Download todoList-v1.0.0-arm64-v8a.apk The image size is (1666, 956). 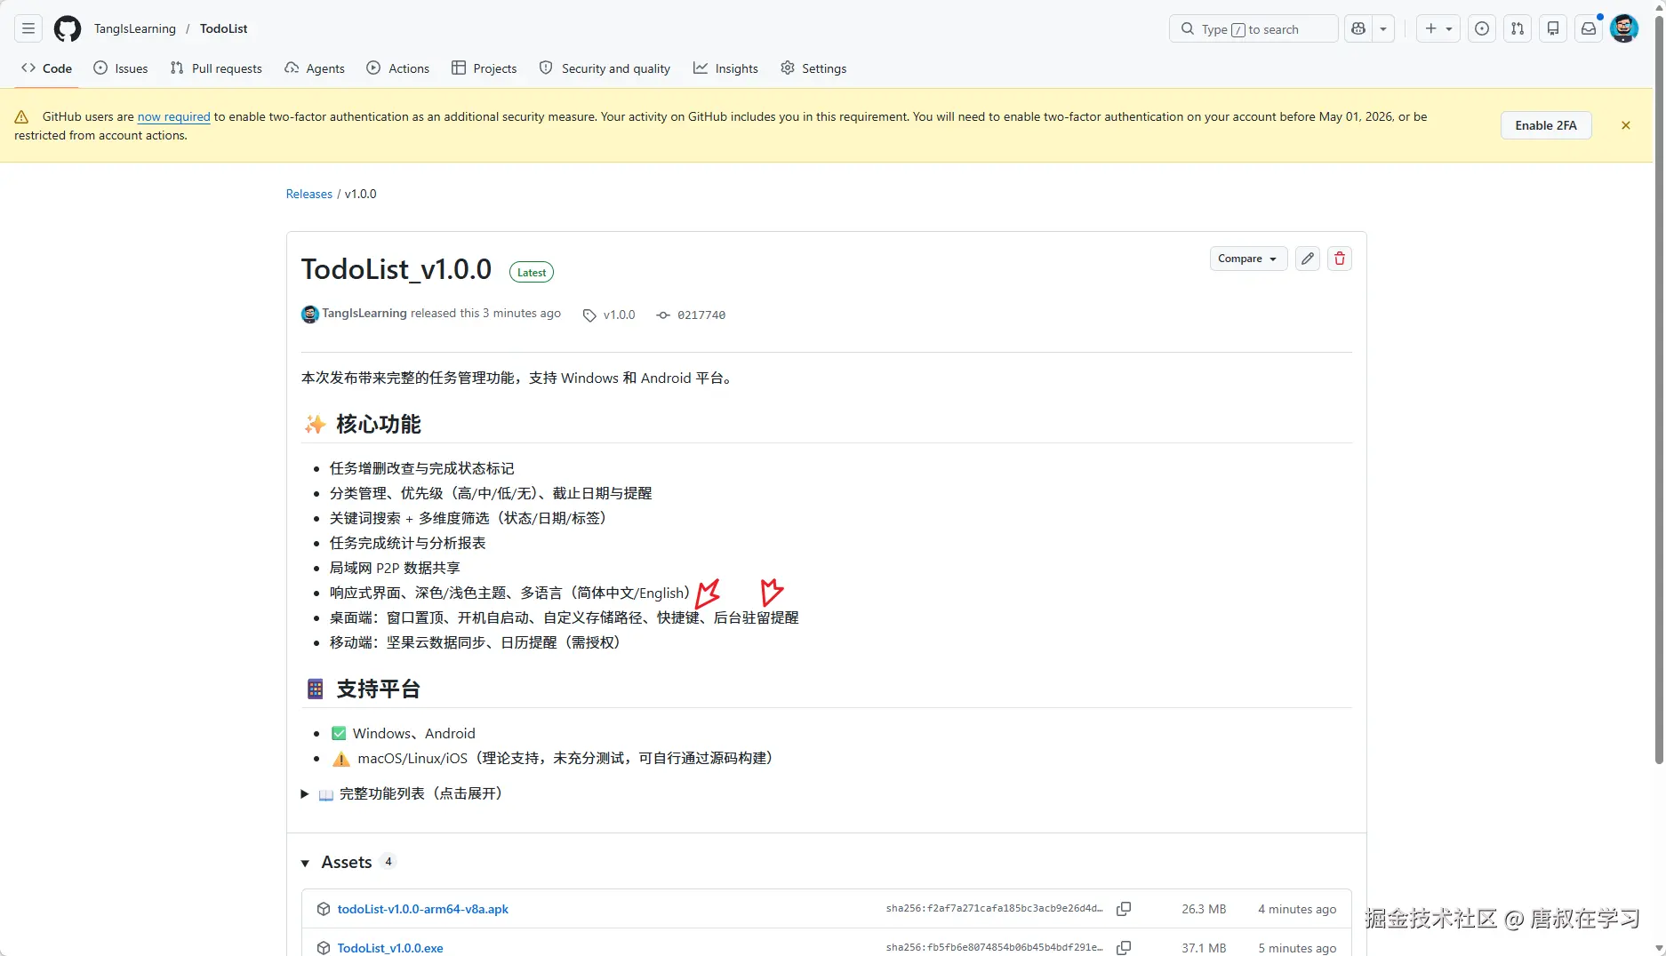tap(422, 909)
